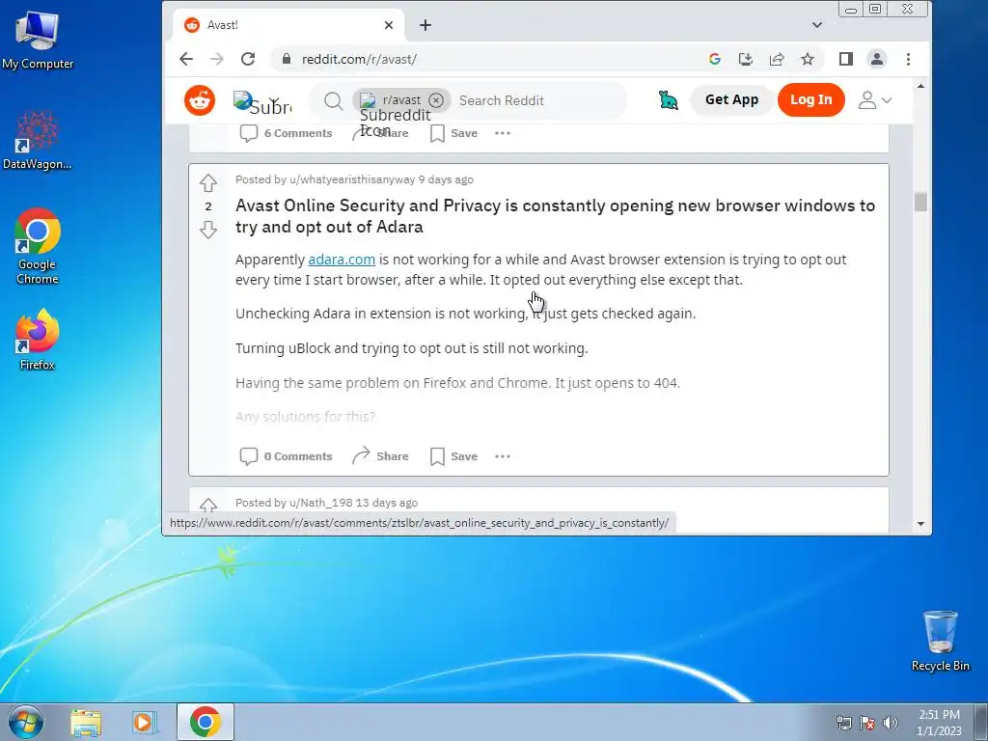This screenshot has height=741, width=988.
Task: Open the 6 Comments link
Action: [286, 133]
